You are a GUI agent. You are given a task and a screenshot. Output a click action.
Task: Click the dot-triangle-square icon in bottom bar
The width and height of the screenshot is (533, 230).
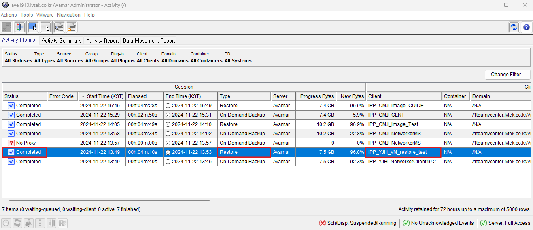[x=40, y=223]
